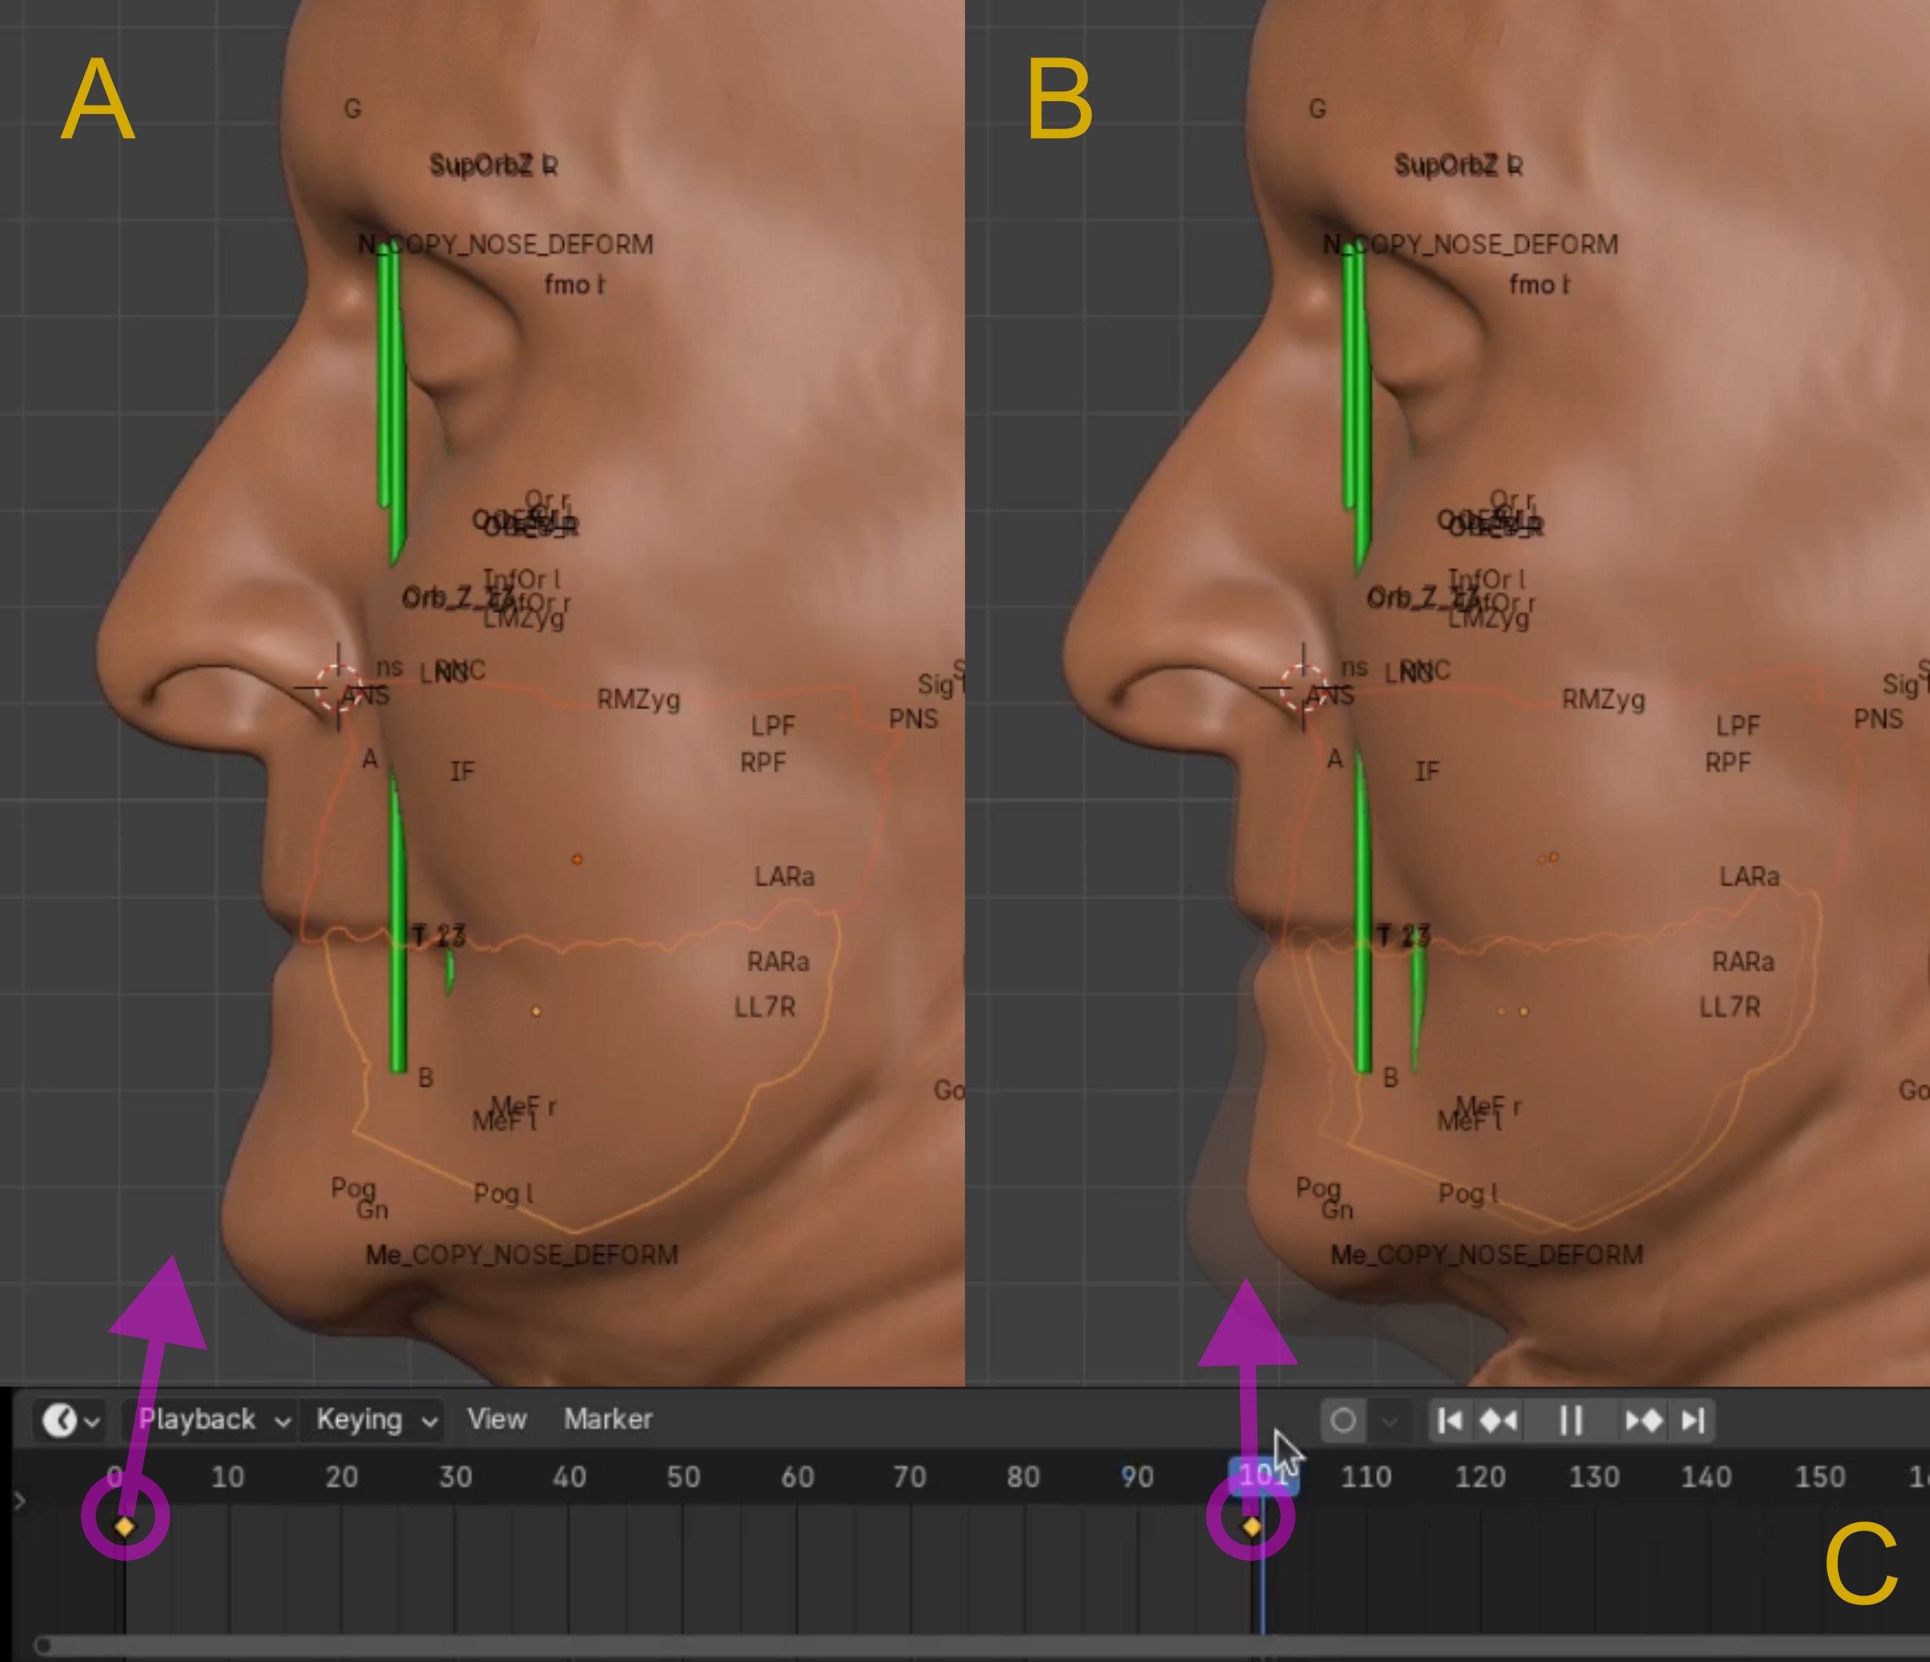Jump to the end frame

tap(1693, 1420)
